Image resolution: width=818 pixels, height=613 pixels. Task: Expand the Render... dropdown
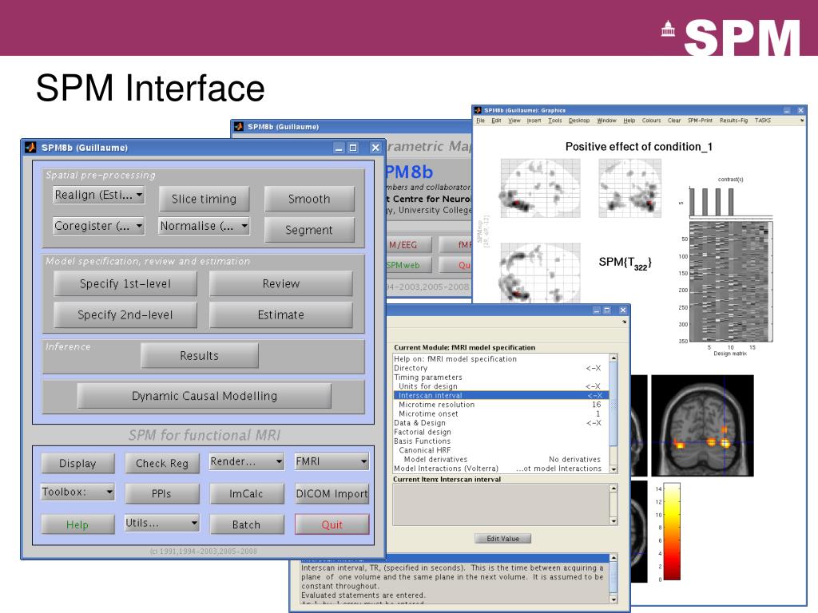(x=246, y=461)
